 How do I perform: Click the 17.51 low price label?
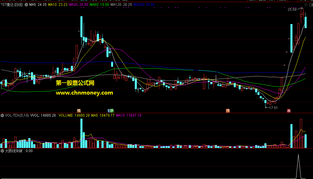pos(273,108)
